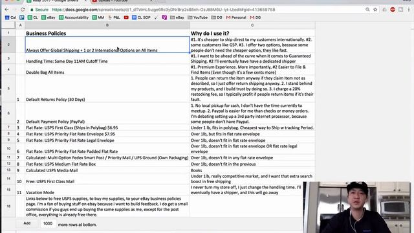Select 'USPS Priority Flat Rate Legal Envelope' cell
Viewport: 414px width, 233px height.
point(107,140)
